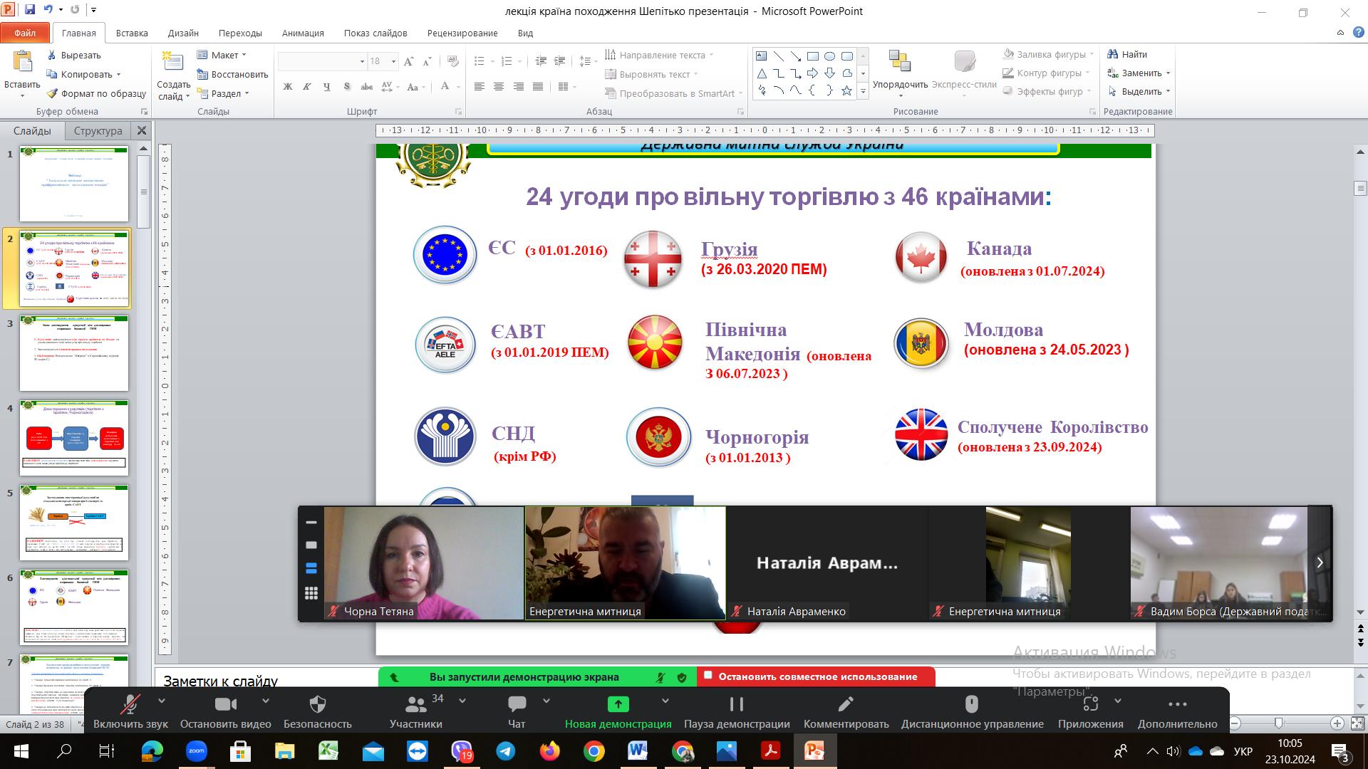This screenshot has height=769, width=1368.
Task: Switch to Показ слайдов ribbon tab
Action: pyautogui.click(x=375, y=33)
